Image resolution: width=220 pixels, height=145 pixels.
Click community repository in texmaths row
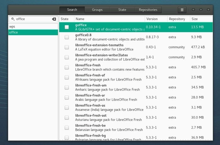pyautogui.click(x=177, y=47)
